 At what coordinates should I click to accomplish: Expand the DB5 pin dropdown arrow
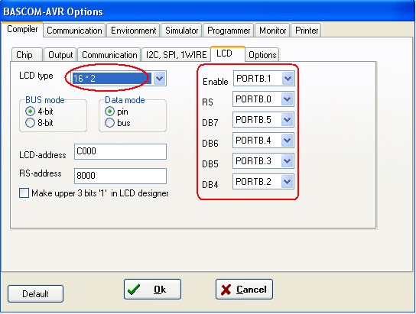click(288, 161)
